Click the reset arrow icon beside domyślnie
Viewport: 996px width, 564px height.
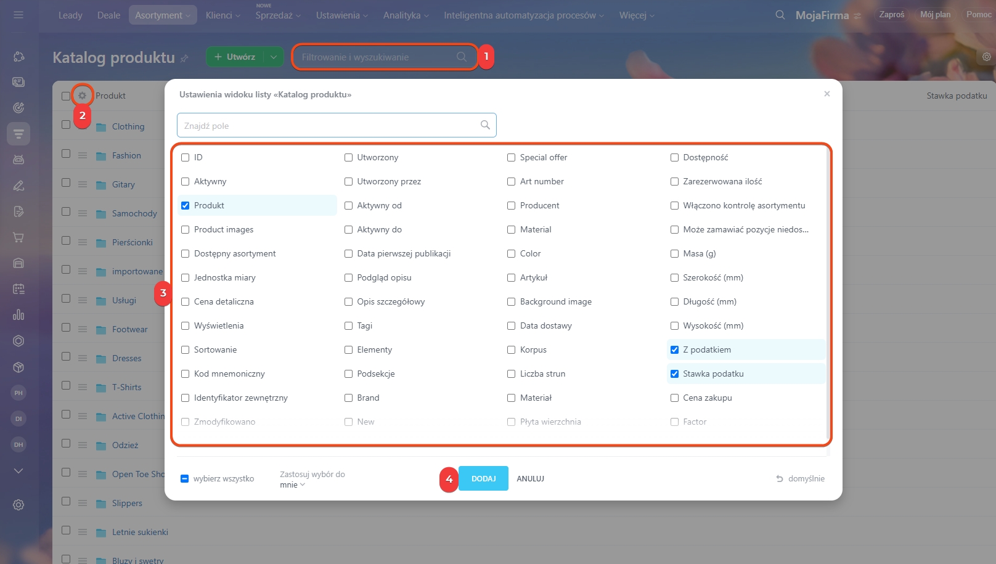point(779,479)
